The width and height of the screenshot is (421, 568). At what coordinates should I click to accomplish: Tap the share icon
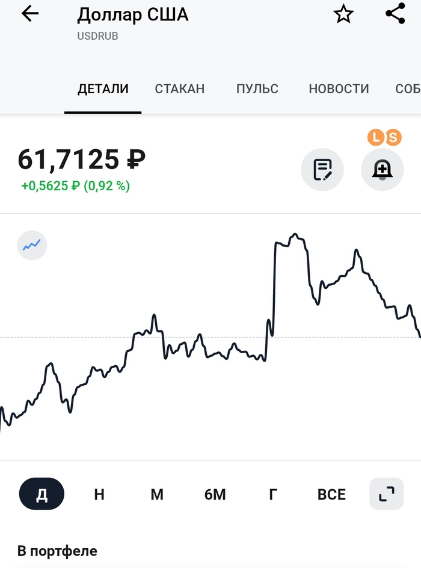click(395, 14)
